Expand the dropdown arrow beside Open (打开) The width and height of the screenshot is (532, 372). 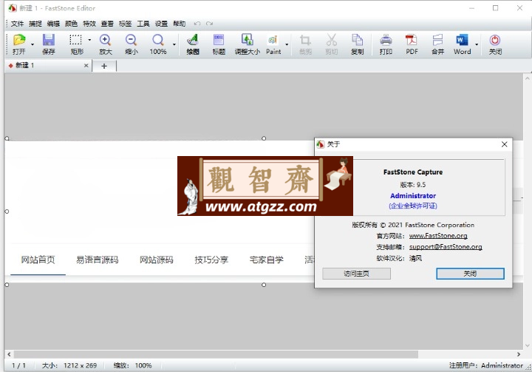[x=33, y=44]
